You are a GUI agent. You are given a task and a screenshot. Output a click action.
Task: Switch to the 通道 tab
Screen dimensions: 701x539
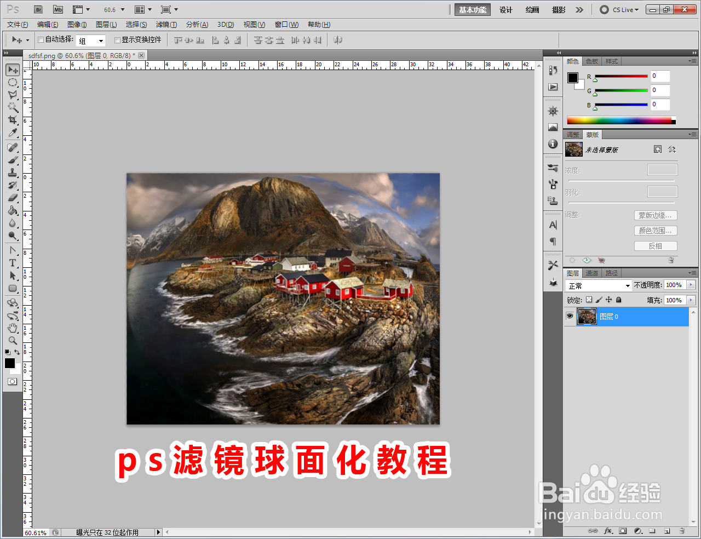click(x=592, y=273)
